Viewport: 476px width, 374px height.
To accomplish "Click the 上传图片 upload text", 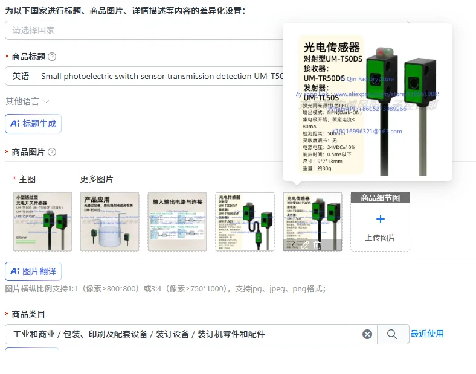I will (381, 238).
